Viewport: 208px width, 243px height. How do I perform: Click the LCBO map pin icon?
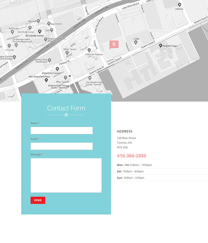click(136, 42)
